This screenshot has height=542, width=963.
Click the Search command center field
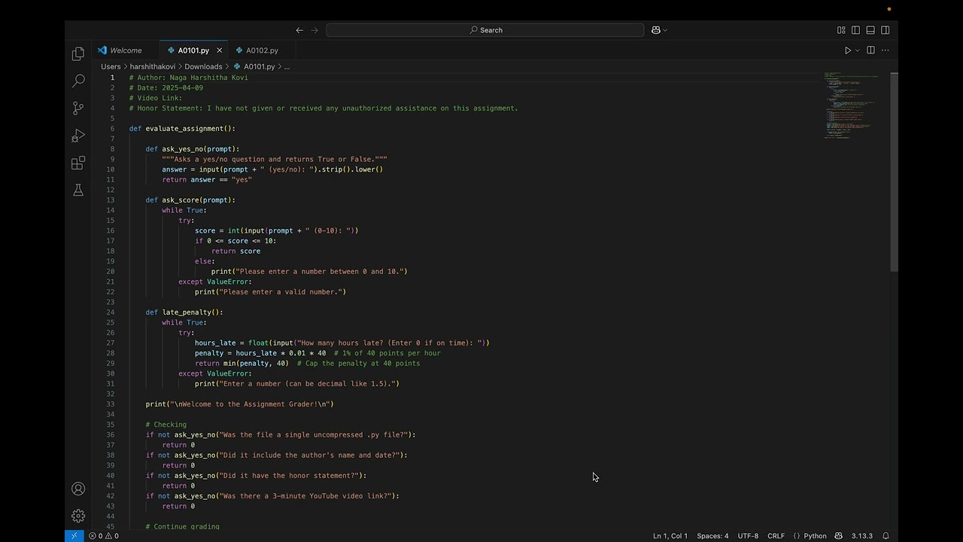point(485,30)
